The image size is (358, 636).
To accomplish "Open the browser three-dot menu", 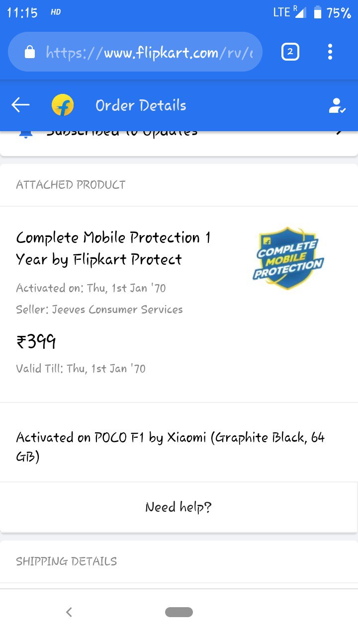I will coord(330,52).
